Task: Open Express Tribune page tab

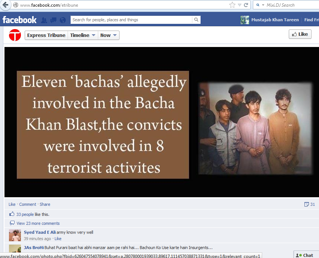Action: [46, 35]
